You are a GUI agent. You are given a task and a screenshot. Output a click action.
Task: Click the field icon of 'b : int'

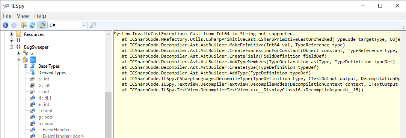point(33,85)
